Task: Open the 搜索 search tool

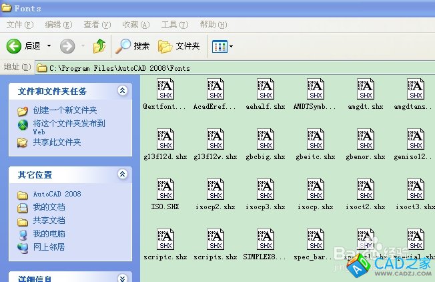Action: coord(133,46)
